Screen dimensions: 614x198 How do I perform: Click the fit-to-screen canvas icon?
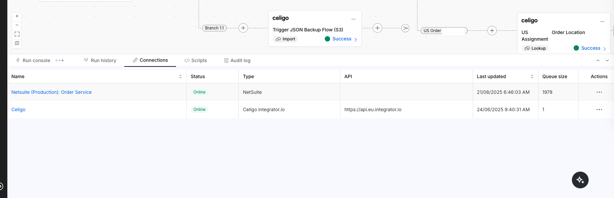tap(17, 34)
